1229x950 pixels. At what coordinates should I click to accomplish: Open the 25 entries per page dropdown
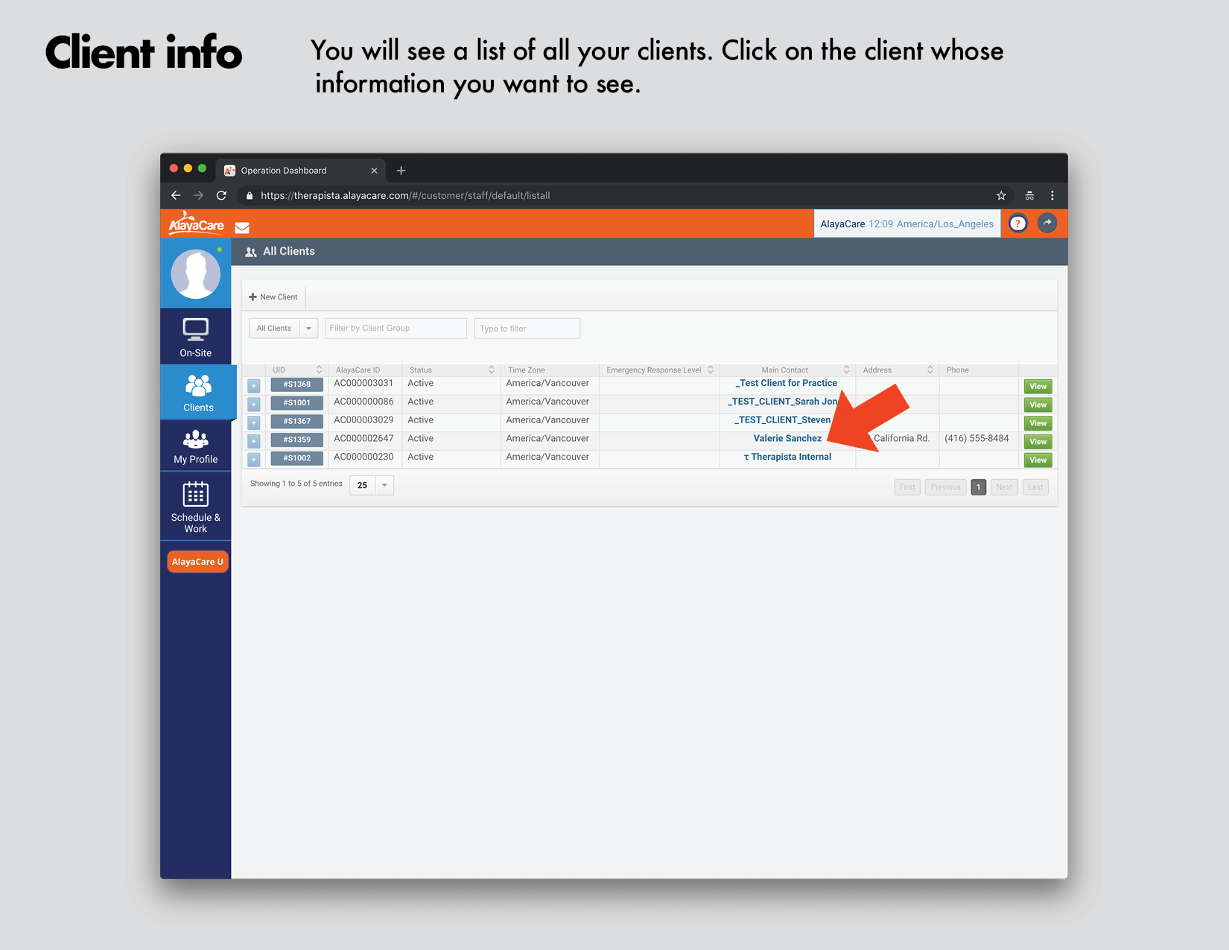click(371, 485)
